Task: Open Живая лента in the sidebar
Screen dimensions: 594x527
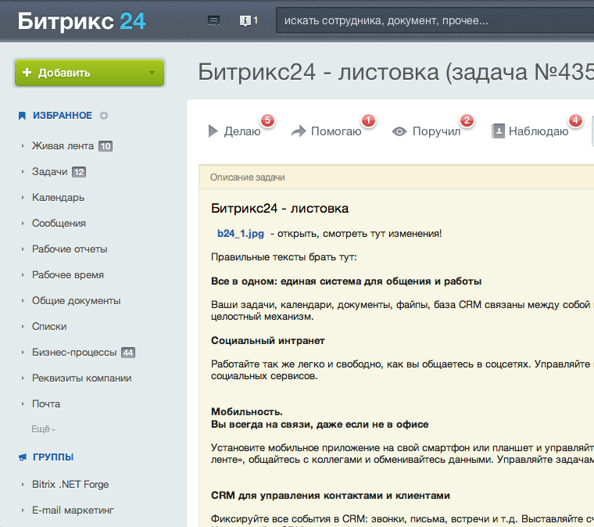Action: [x=63, y=146]
